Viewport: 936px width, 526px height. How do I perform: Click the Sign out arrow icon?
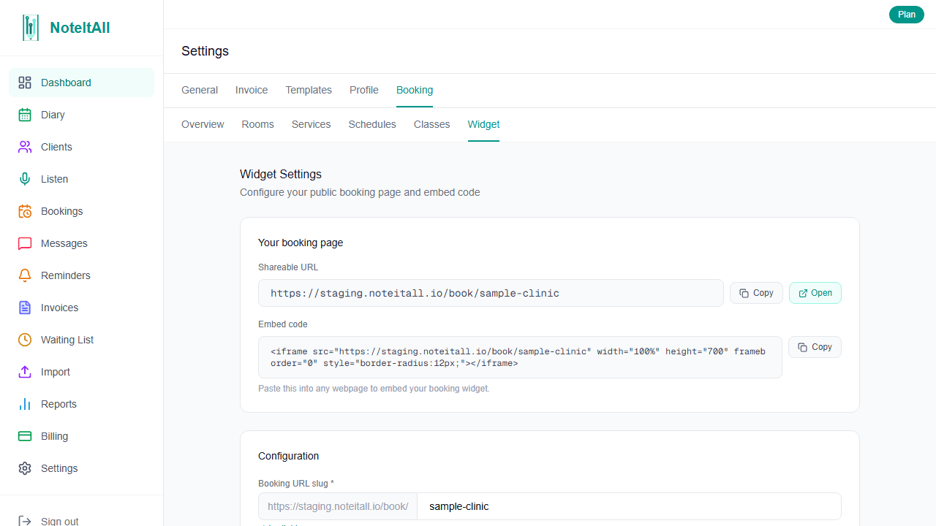(25, 521)
